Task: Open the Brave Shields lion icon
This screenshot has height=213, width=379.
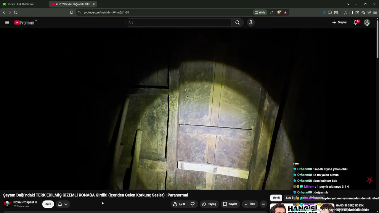Action: [279, 12]
